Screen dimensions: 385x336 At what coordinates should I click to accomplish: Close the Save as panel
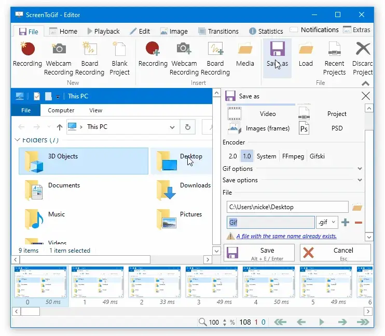click(366, 96)
